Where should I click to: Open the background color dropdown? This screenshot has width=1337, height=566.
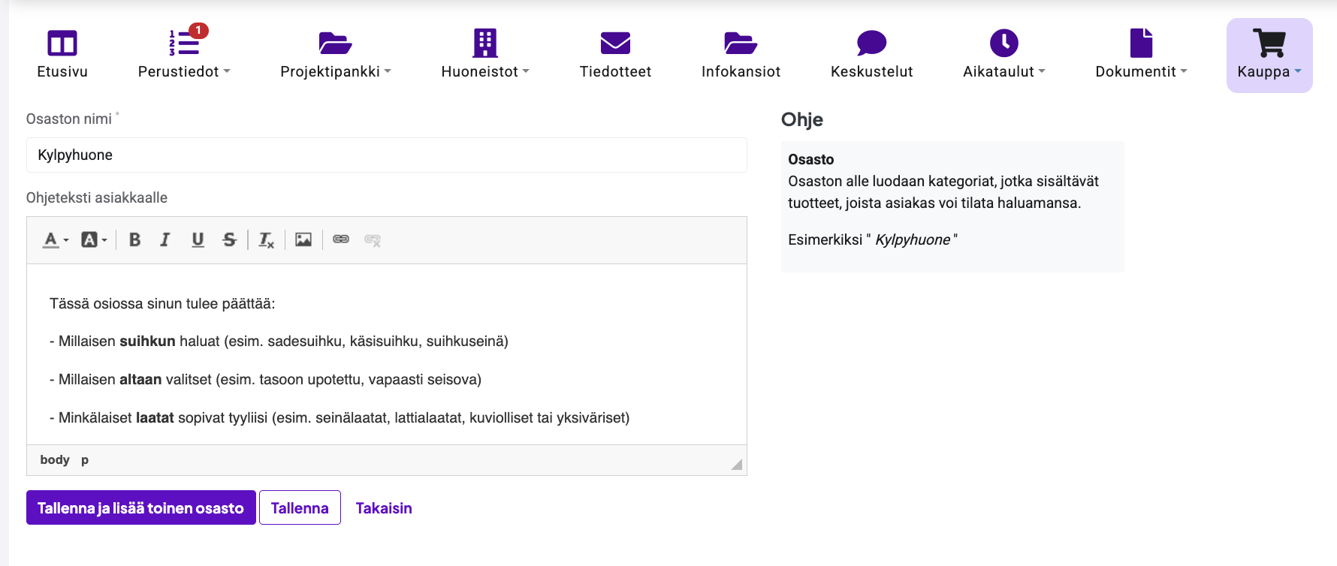94,239
